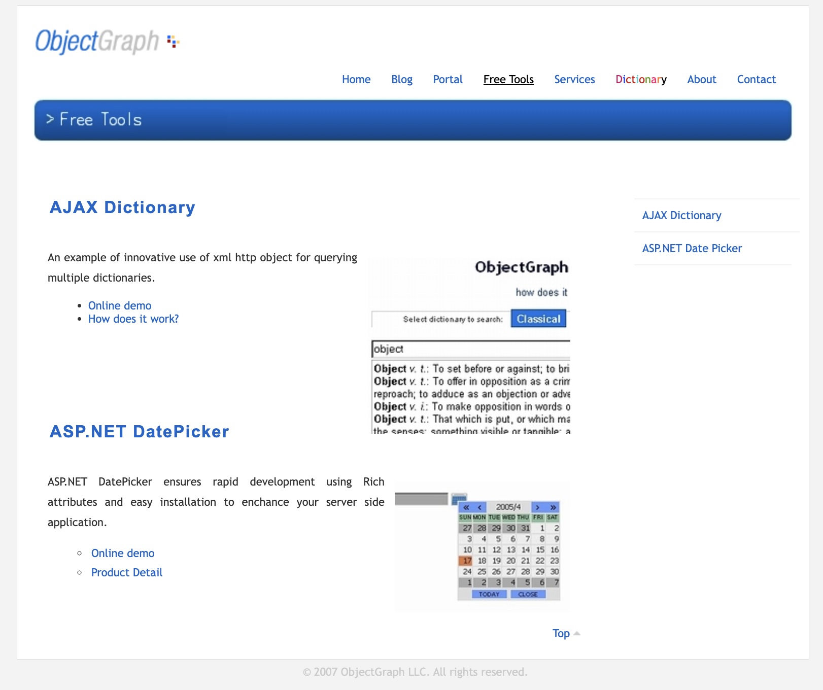The height and width of the screenshot is (690, 823).
Task: Open the Home menu item
Action: [x=356, y=79]
